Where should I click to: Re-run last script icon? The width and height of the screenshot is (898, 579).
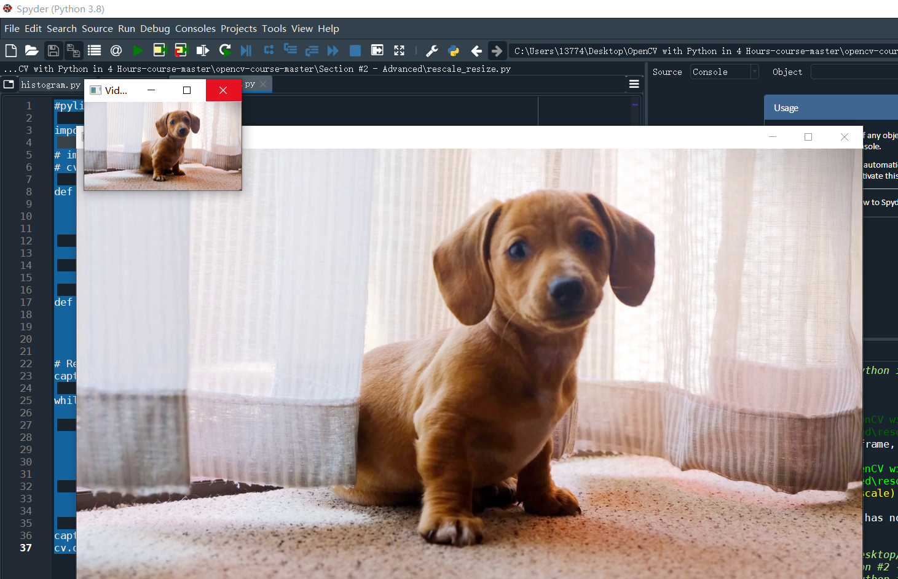[225, 50]
